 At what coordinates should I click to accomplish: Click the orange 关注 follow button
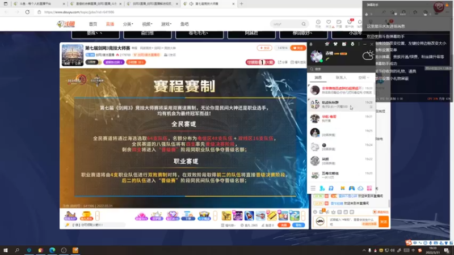[298, 48]
